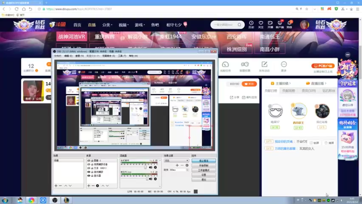Open the 发布动态 post update icon
Image resolution: width=362 pixels, height=204 pixels.
(264, 64)
